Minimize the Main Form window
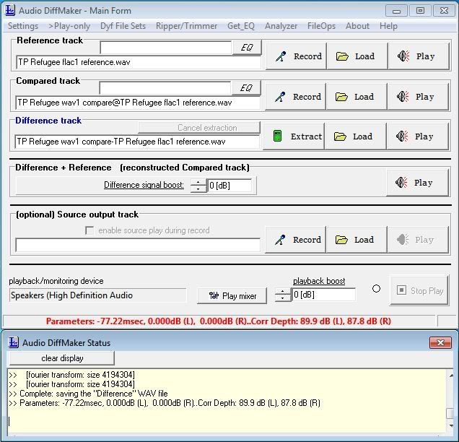 tap(397, 11)
